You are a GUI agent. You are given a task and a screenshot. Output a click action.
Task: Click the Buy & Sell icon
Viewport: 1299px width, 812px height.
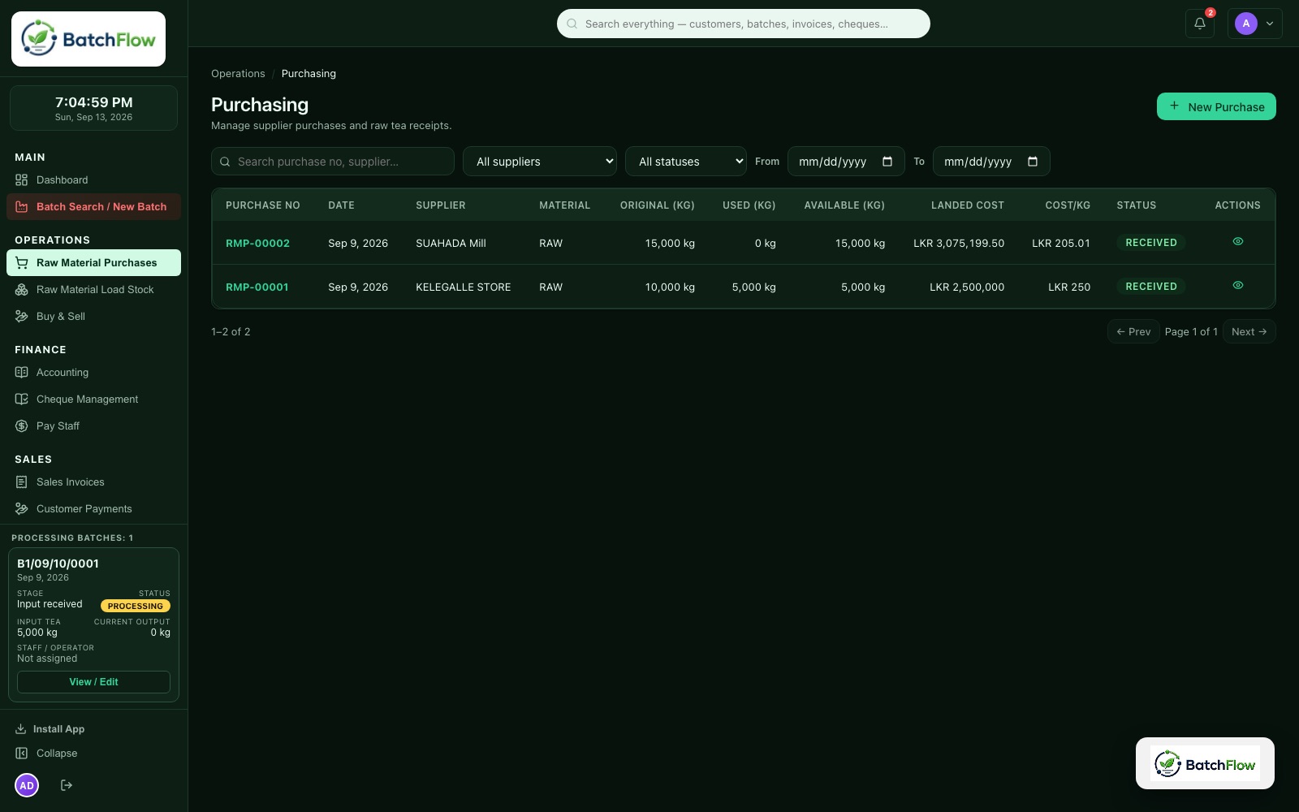[x=22, y=317]
